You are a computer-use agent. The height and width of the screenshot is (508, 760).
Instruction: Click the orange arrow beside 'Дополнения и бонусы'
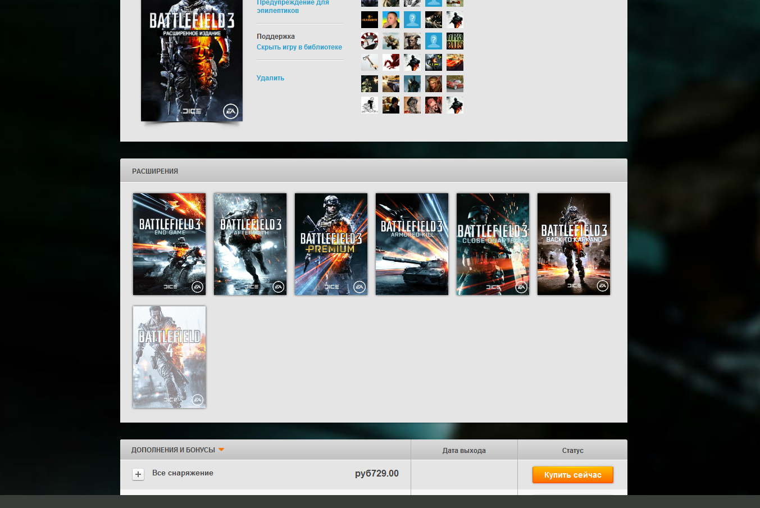(221, 450)
